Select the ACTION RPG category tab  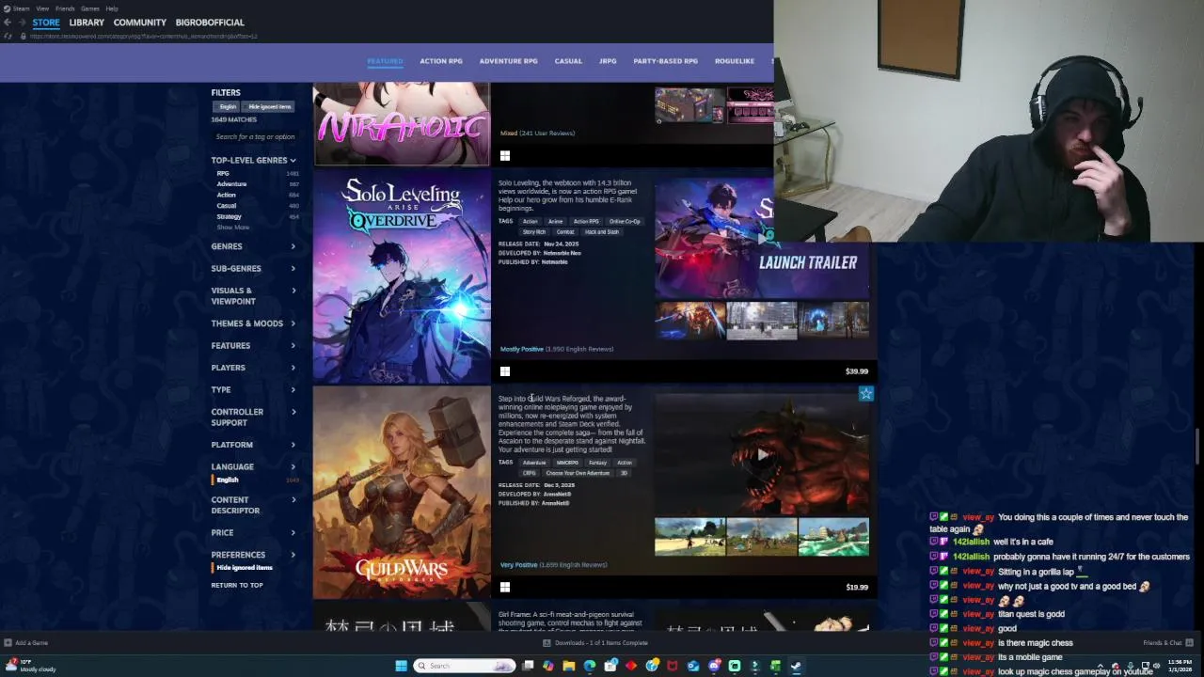tap(441, 61)
